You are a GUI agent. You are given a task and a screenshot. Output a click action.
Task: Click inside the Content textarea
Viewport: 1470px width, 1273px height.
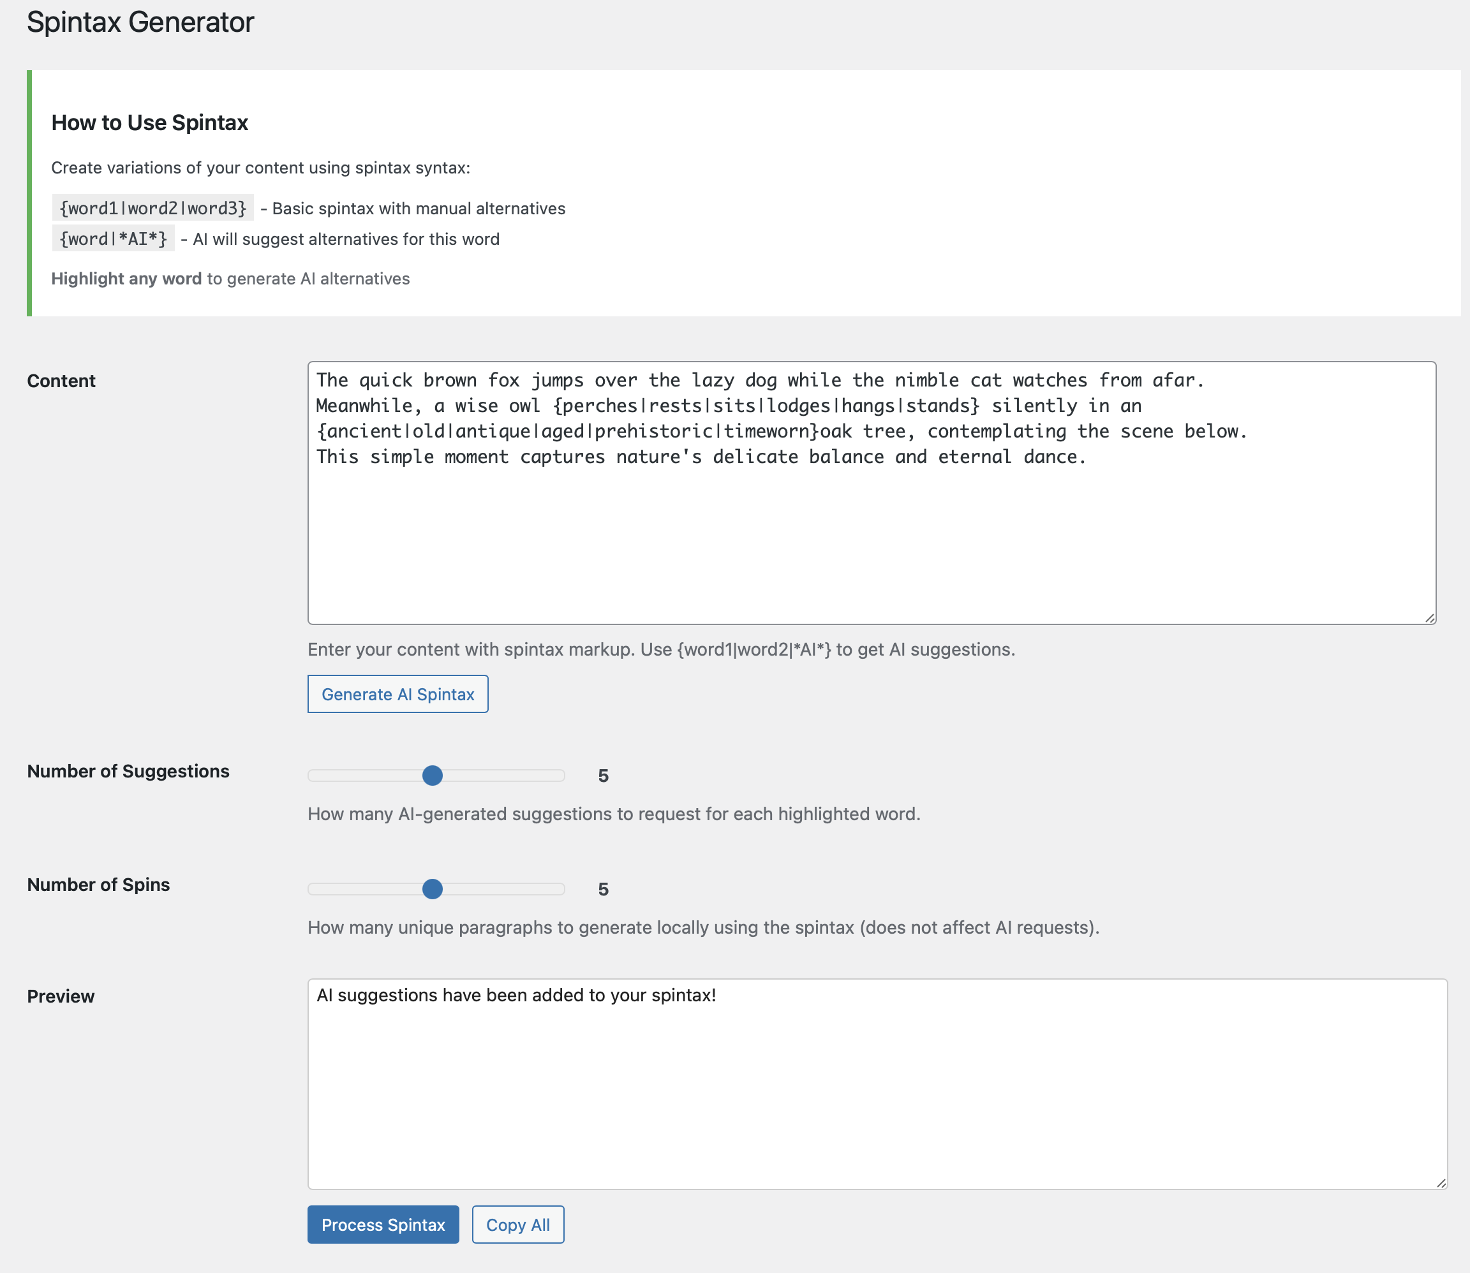871,540
